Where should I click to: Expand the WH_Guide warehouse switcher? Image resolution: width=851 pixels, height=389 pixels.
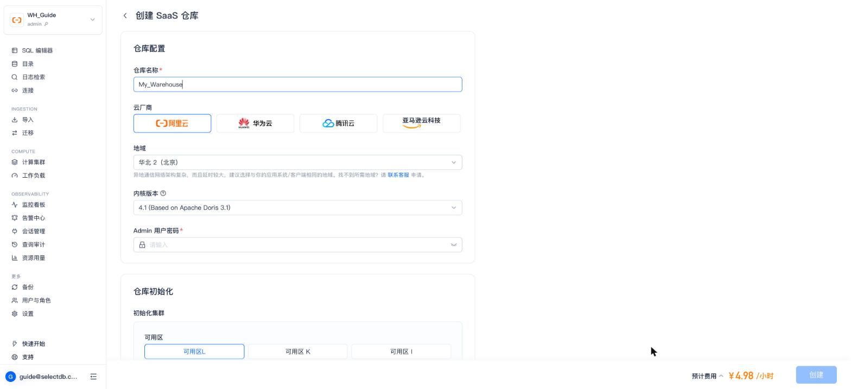tap(53, 20)
